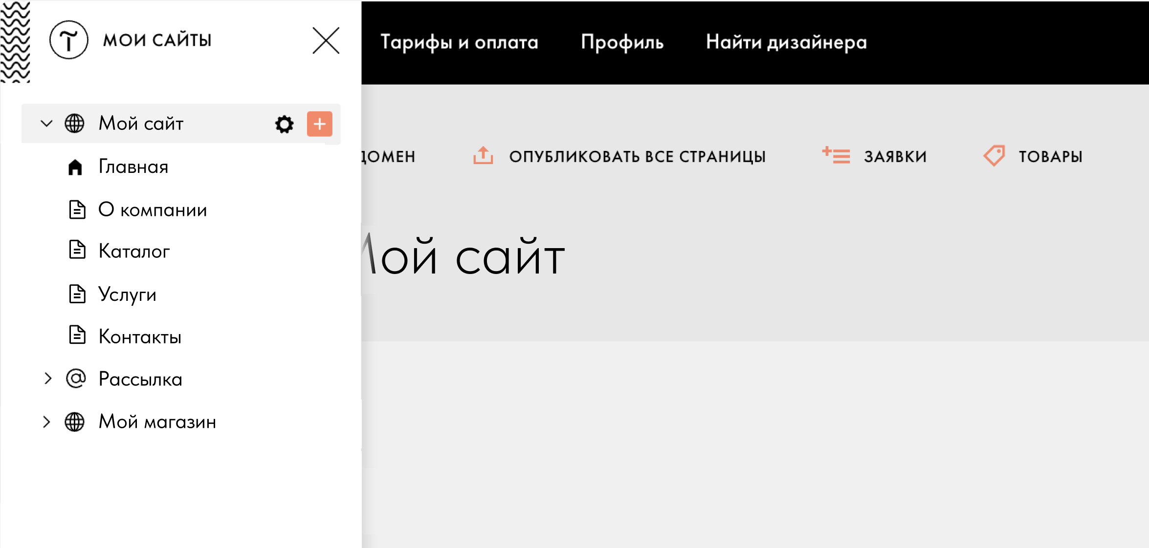This screenshot has height=548, width=1149.
Task: Collapse the Мой сайт tree
Action: coord(46,124)
